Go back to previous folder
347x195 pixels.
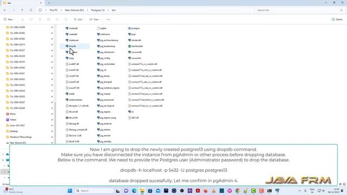click(5, 10)
